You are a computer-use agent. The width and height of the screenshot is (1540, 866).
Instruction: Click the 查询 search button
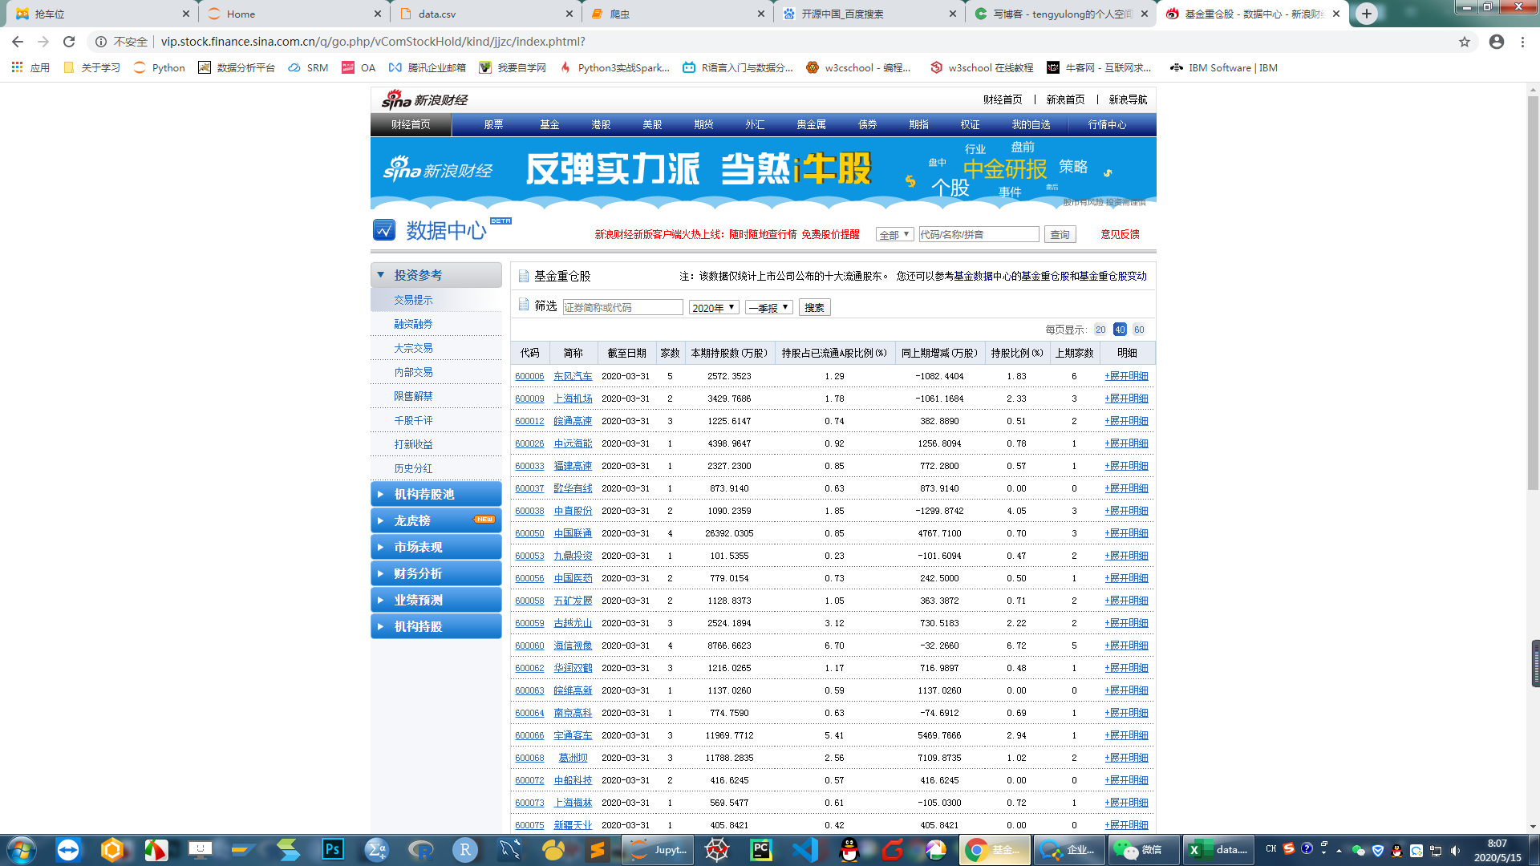pos(1060,234)
